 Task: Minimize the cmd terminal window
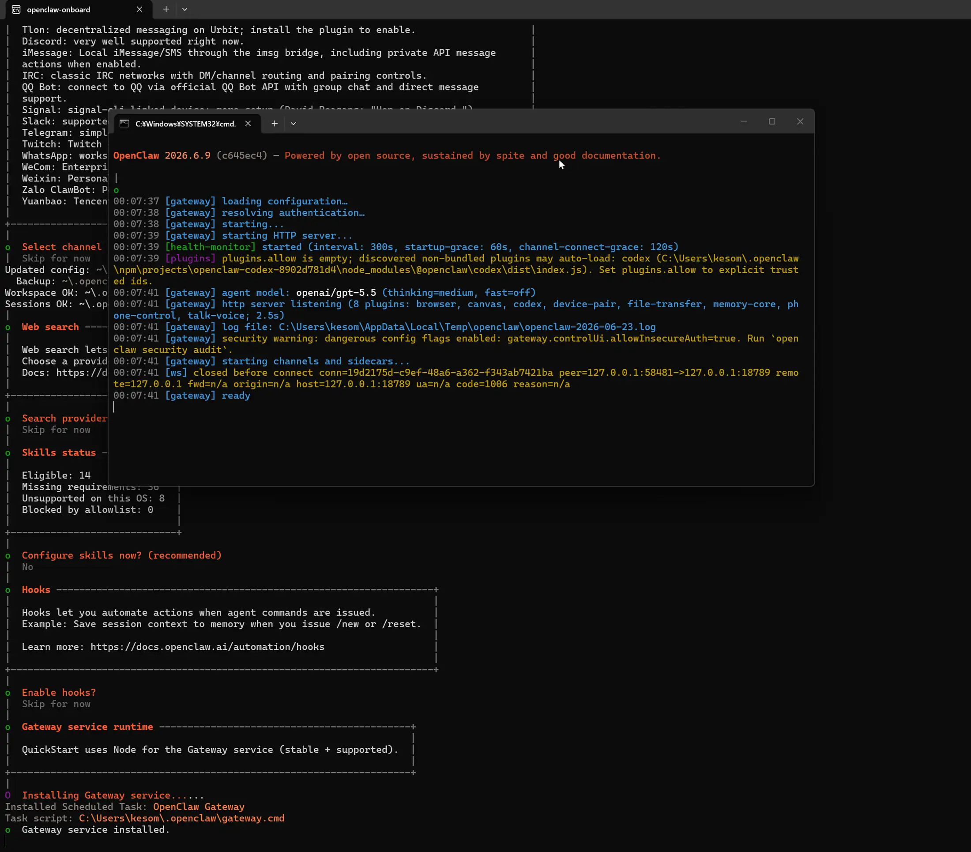tap(744, 122)
